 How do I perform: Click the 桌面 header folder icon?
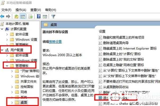click(x=46, y=25)
